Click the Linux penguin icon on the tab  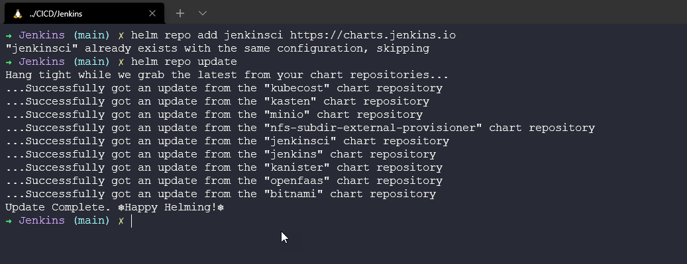coord(17,14)
